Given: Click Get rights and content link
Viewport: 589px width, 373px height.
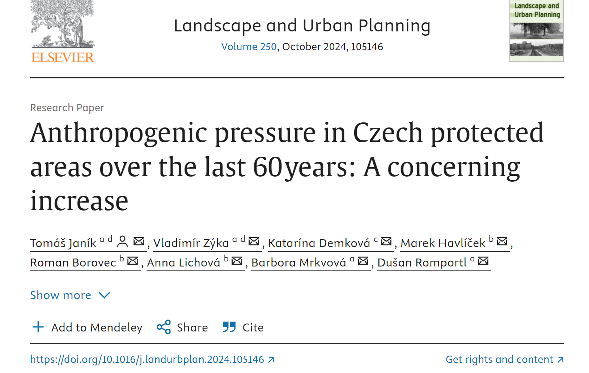Looking at the screenshot, I should [505, 360].
